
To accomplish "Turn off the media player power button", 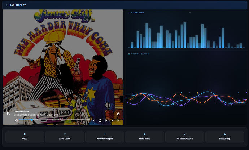I will 118,114.
